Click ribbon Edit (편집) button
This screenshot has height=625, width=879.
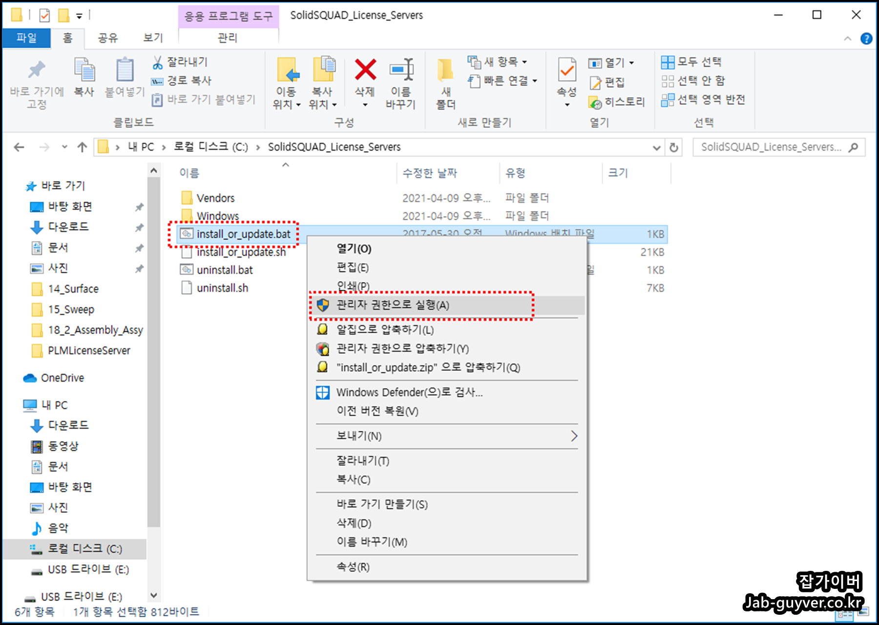607,82
